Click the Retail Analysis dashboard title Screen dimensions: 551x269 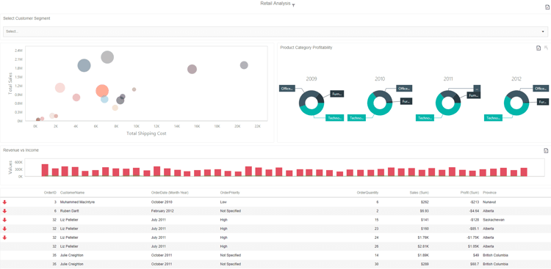(275, 3)
